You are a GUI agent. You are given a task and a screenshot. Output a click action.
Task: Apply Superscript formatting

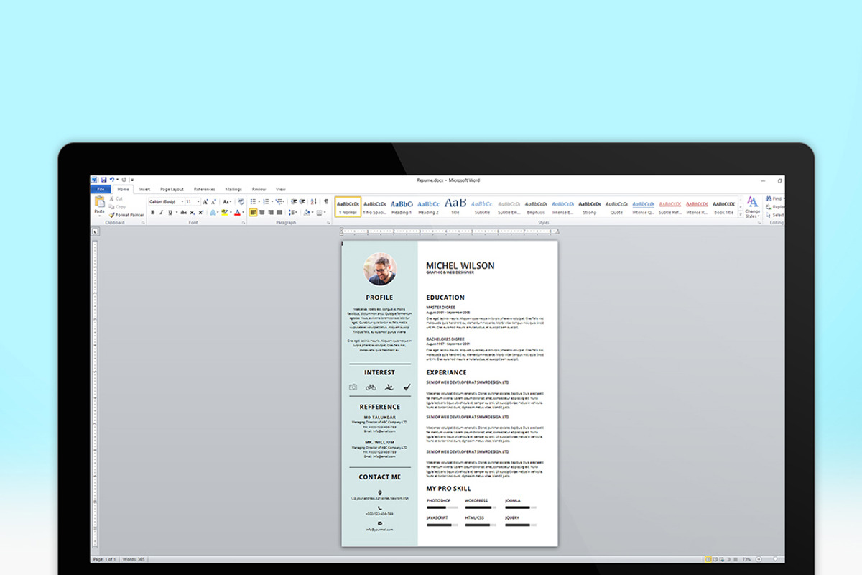(x=200, y=213)
